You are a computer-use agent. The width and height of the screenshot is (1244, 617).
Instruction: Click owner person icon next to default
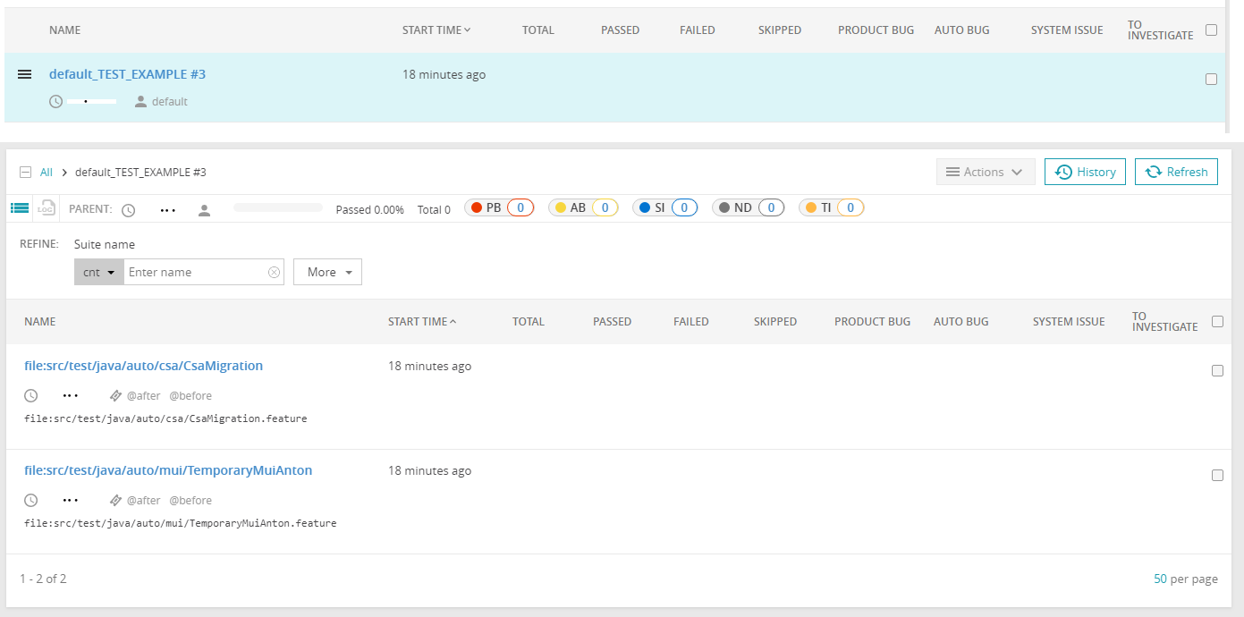click(x=140, y=102)
